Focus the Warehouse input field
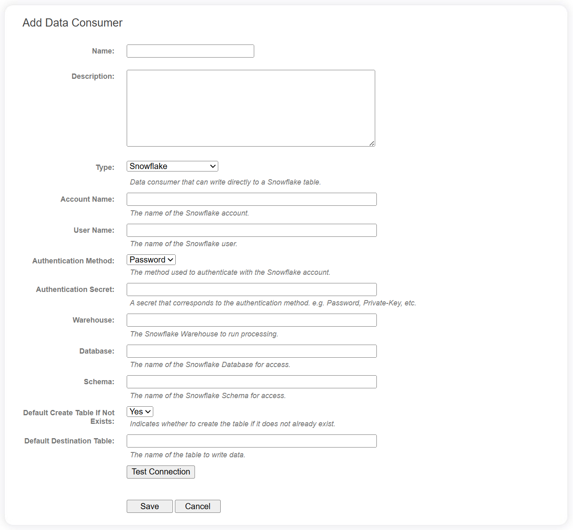Image resolution: width=573 pixels, height=530 pixels. pos(252,320)
